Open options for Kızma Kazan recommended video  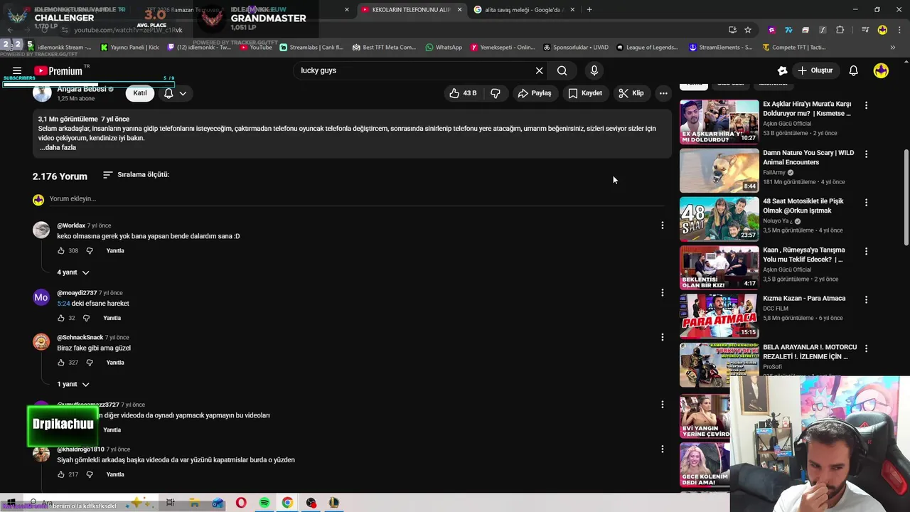pyautogui.click(x=866, y=299)
